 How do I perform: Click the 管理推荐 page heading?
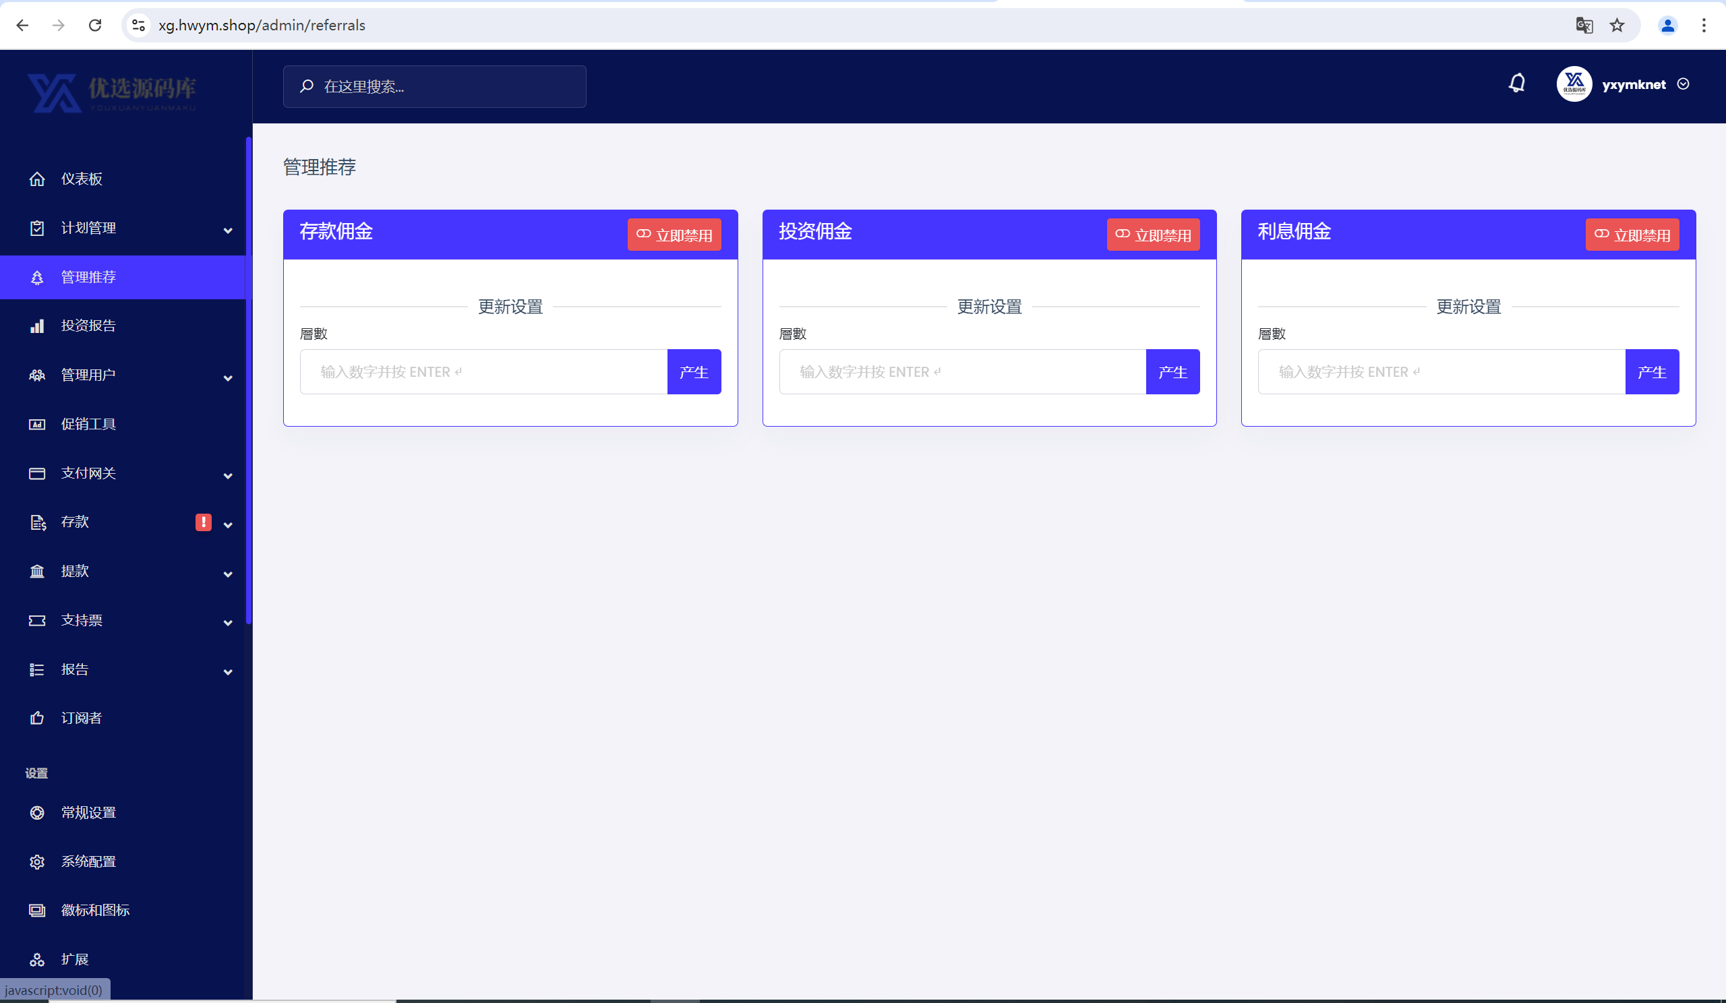[x=319, y=167]
